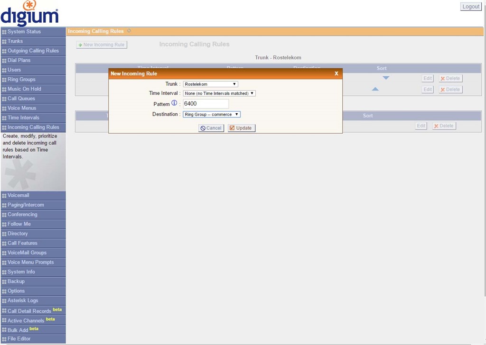Open the Time Interval dropdown

click(219, 93)
